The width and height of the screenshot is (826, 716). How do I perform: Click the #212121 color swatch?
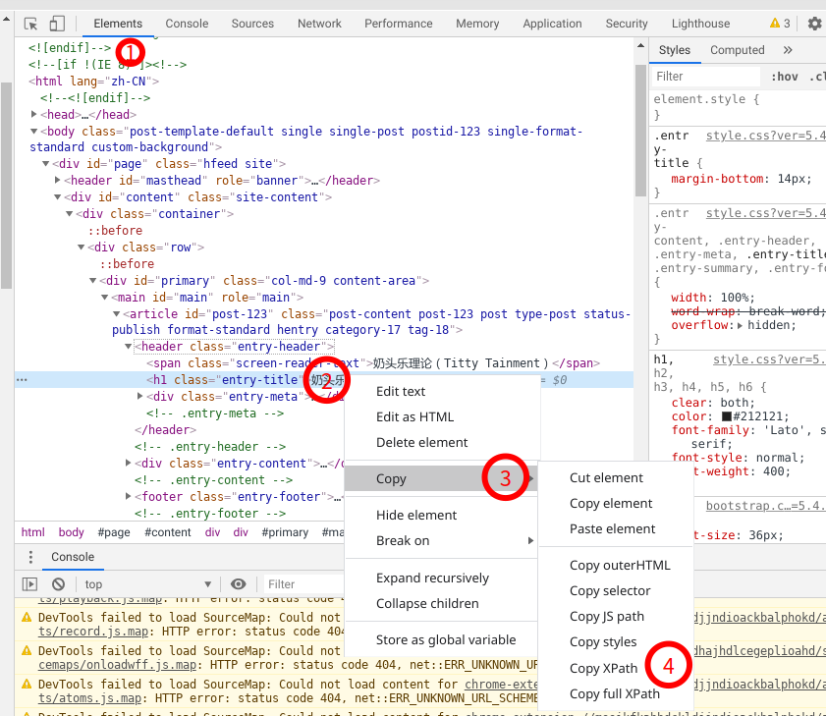(727, 416)
